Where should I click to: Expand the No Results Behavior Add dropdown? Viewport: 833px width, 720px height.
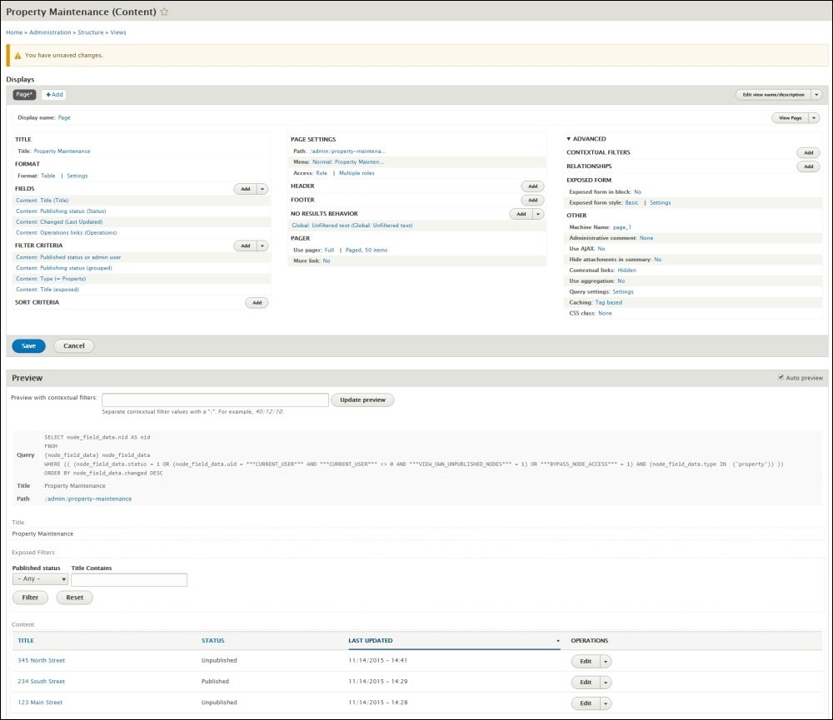click(x=538, y=214)
